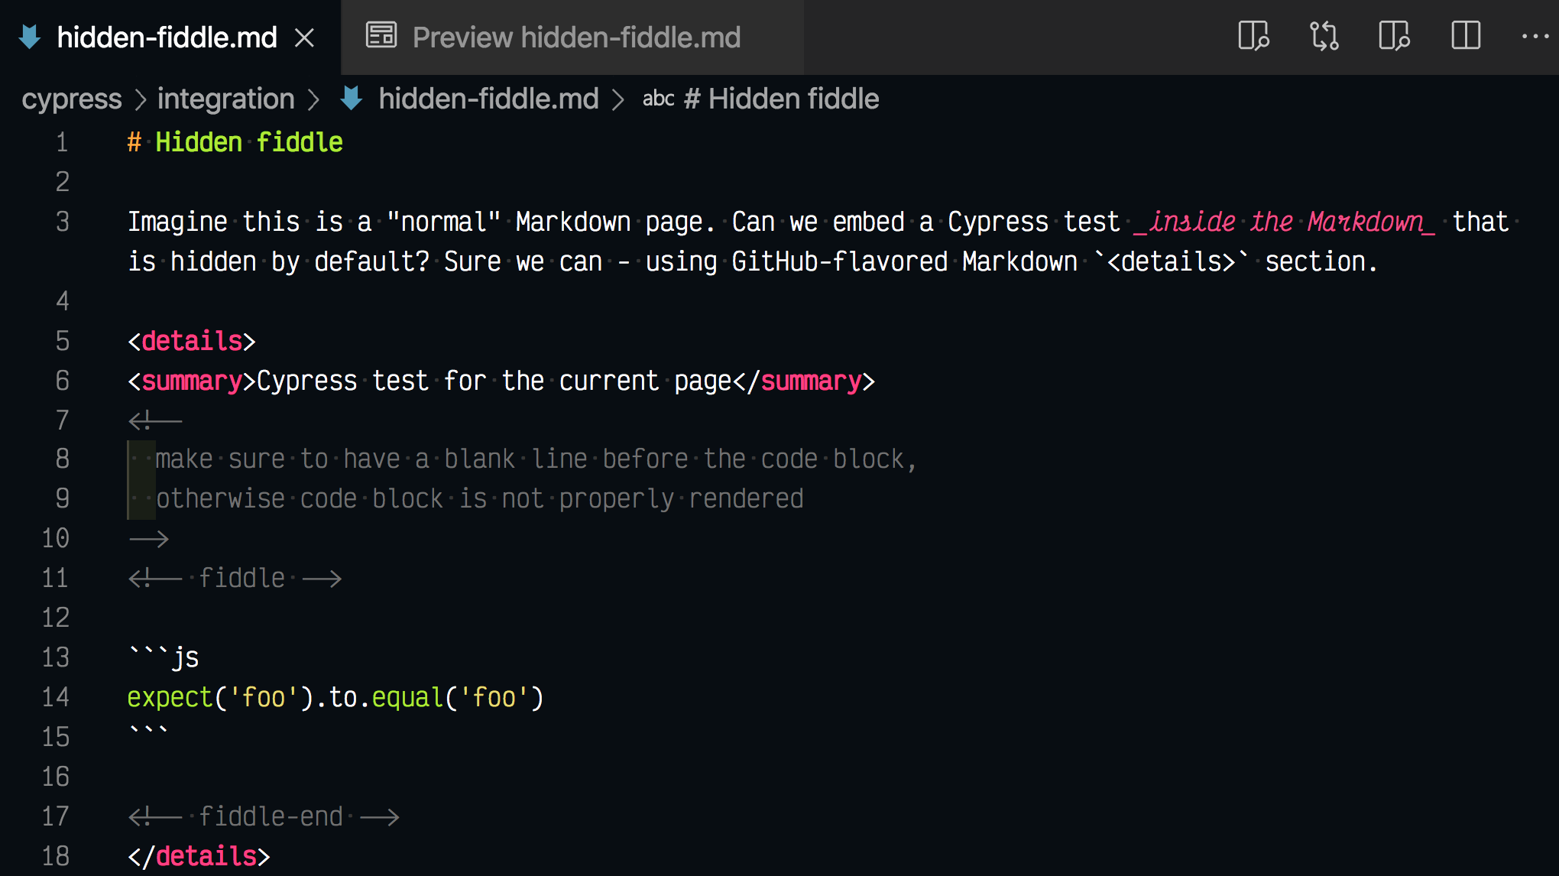Click markdown file icon on hidden-fiddle.md tab
The width and height of the screenshot is (1559, 876).
click(31, 37)
